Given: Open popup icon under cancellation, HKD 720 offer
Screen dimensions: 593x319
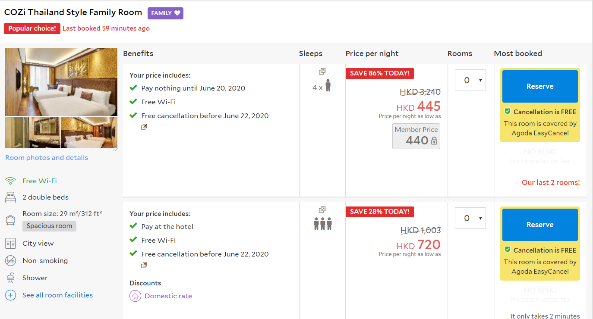Looking at the screenshot, I should [144, 266].
